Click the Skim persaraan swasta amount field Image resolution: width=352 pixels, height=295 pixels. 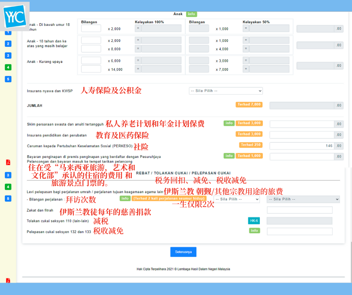click(x=302, y=124)
